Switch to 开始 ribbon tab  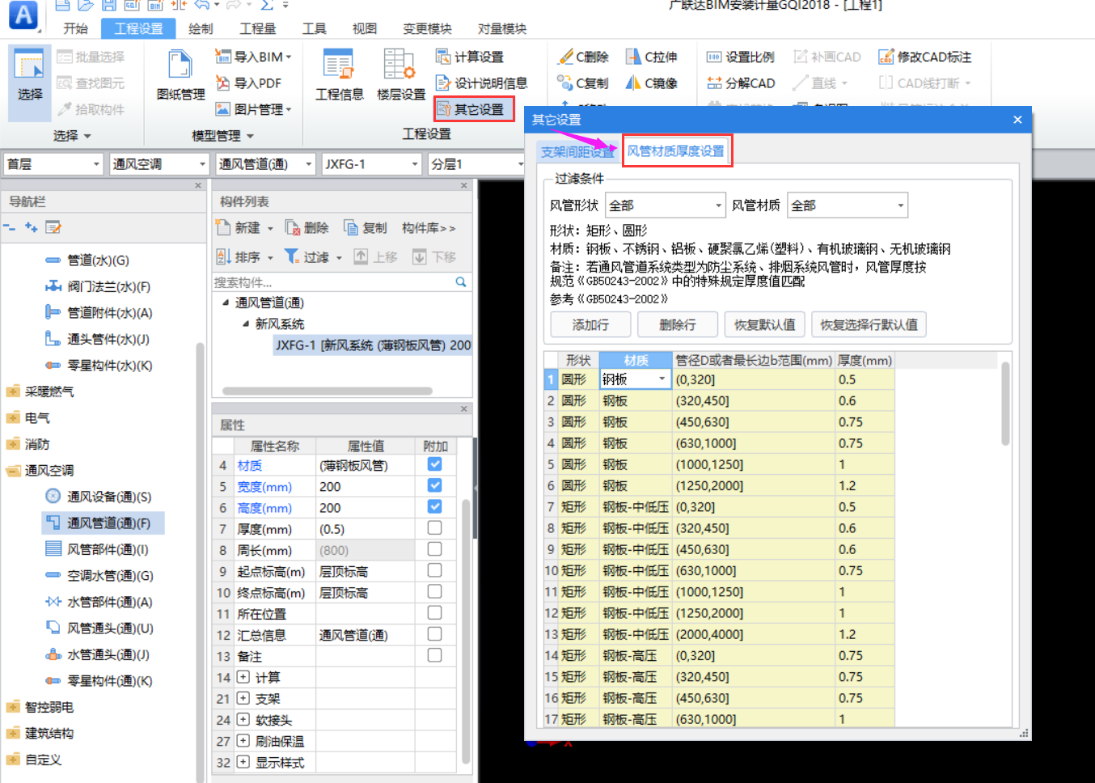pyautogui.click(x=75, y=28)
